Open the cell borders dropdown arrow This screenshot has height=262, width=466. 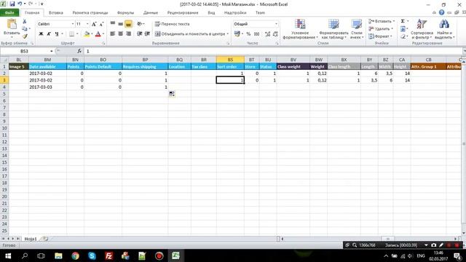click(77, 34)
